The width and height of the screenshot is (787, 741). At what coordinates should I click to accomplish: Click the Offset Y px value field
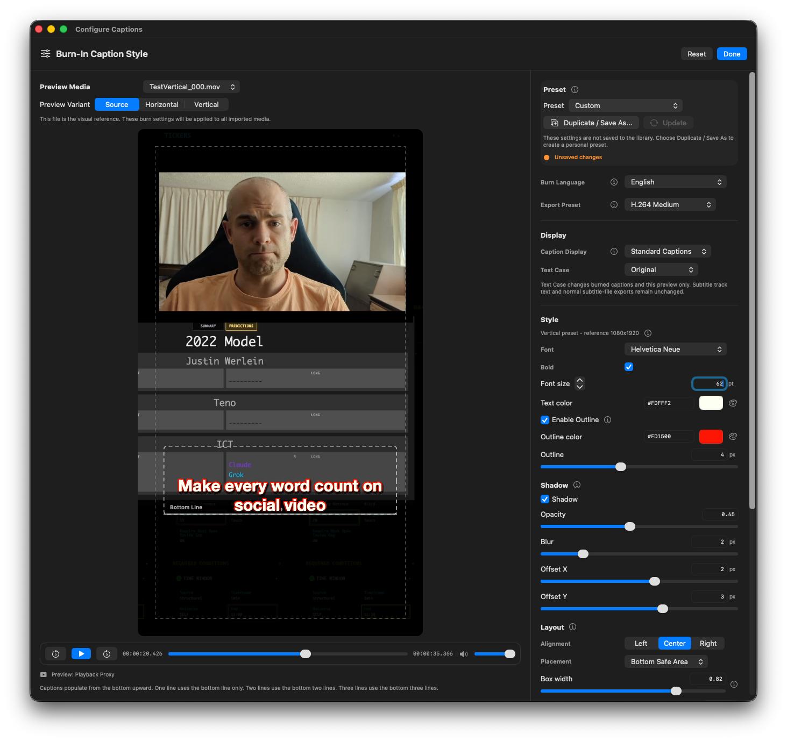point(709,597)
